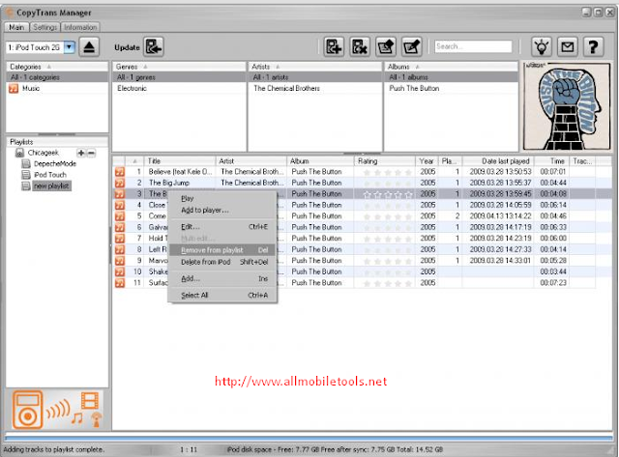619x457 pixels.
Task: Select All - 1 albums row
Action: 452,77
